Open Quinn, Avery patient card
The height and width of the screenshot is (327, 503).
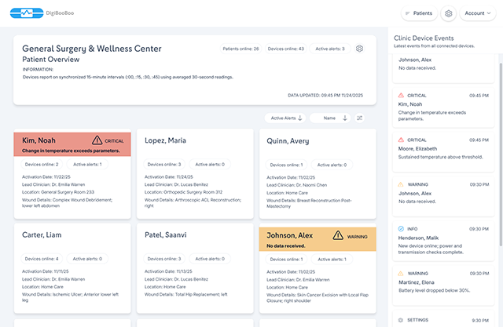tap(317, 174)
